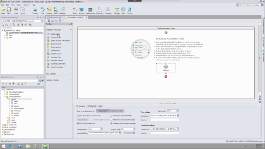Screen dimensions: 265x149
Task: Open the Window menu
Action: (x=26, y=5)
